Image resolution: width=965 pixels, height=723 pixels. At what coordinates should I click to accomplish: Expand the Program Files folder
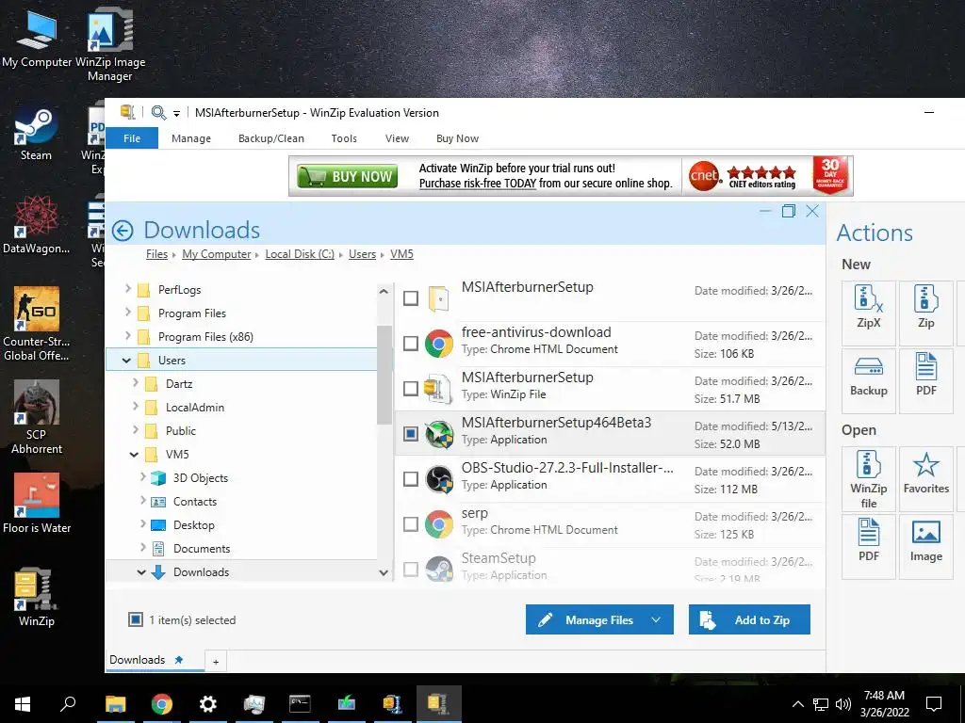click(127, 312)
